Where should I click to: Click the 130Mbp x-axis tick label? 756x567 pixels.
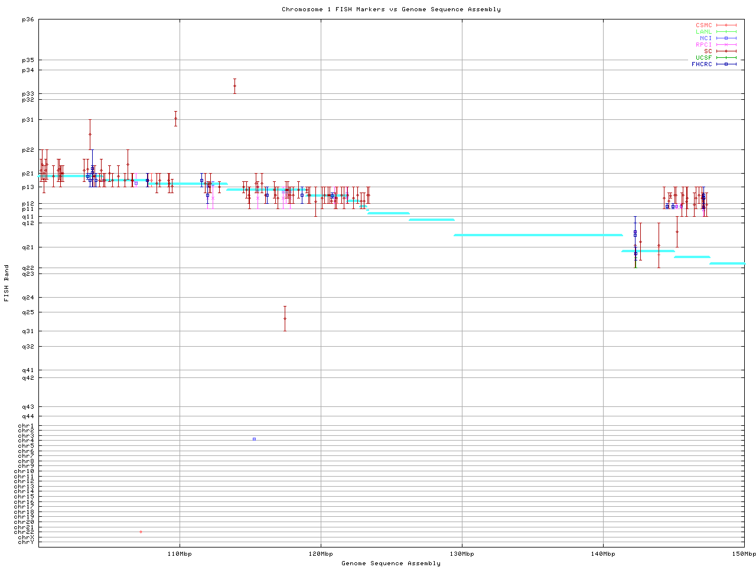point(462,554)
